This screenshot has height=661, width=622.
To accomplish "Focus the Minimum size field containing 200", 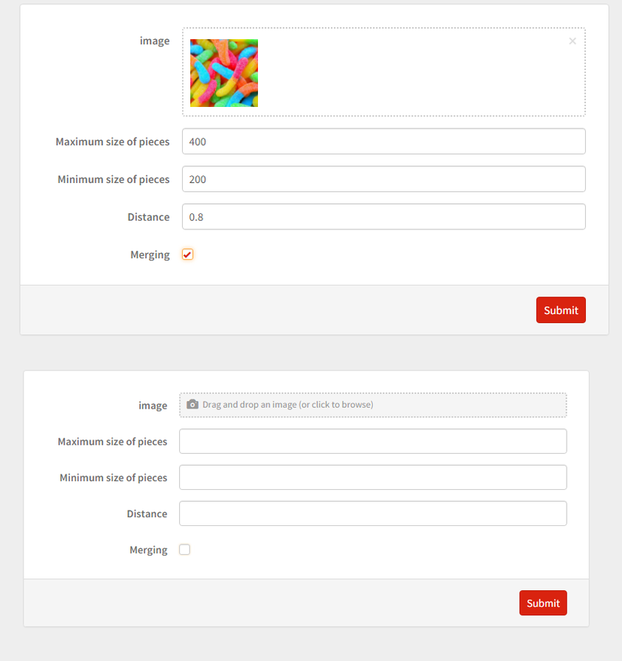I will 384,179.
